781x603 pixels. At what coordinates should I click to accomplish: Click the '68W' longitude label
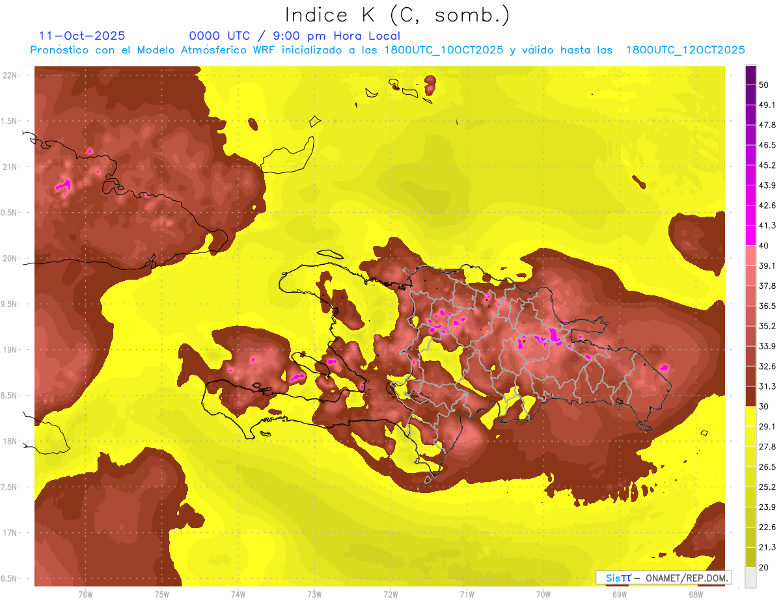tap(696, 595)
